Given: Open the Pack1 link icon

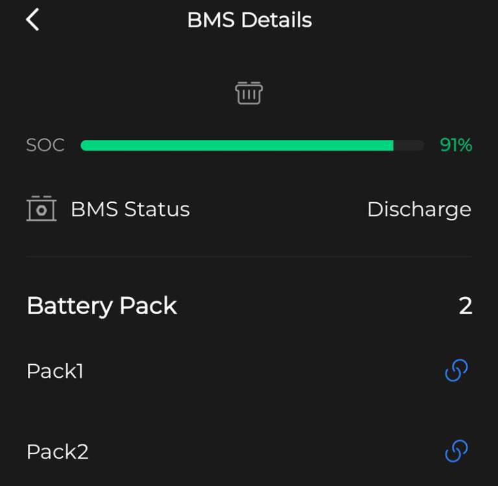Looking at the screenshot, I should pos(456,371).
